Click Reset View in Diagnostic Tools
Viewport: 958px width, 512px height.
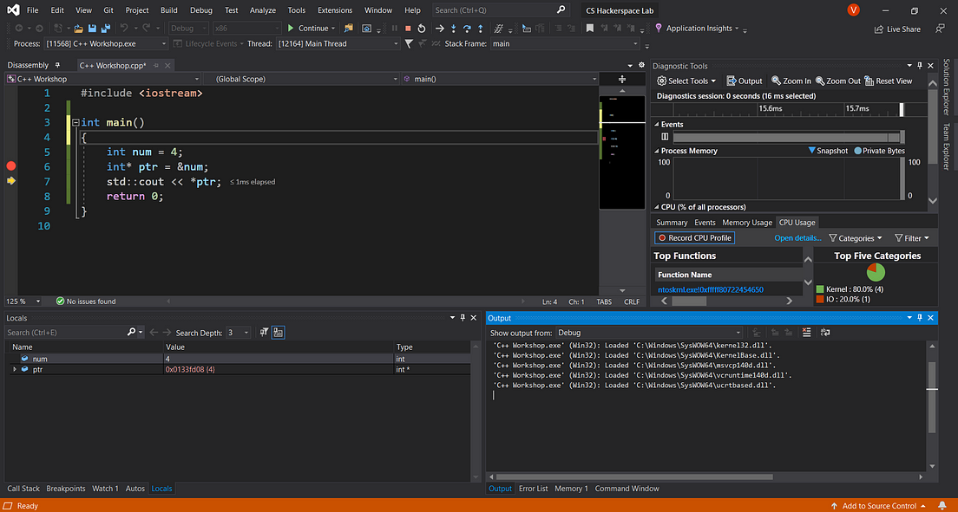click(892, 81)
